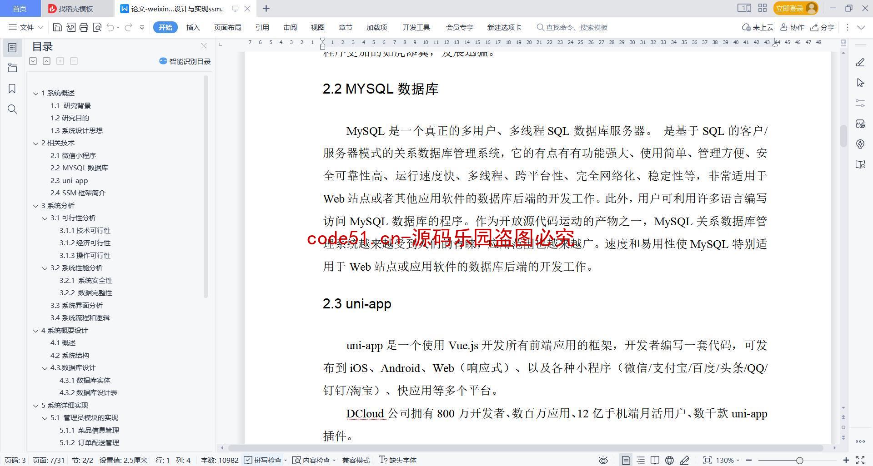Click the Undo arrow

click(110, 27)
